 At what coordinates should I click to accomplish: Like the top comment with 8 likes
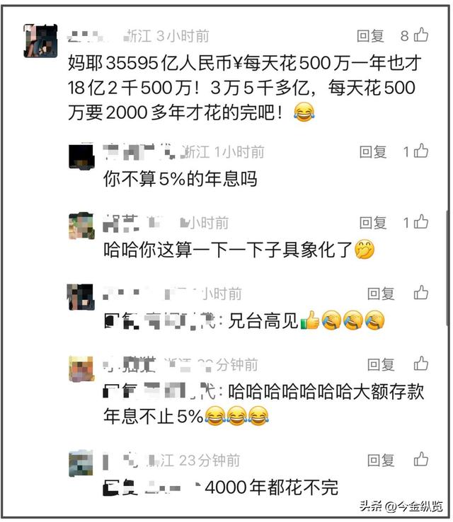(421, 35)
